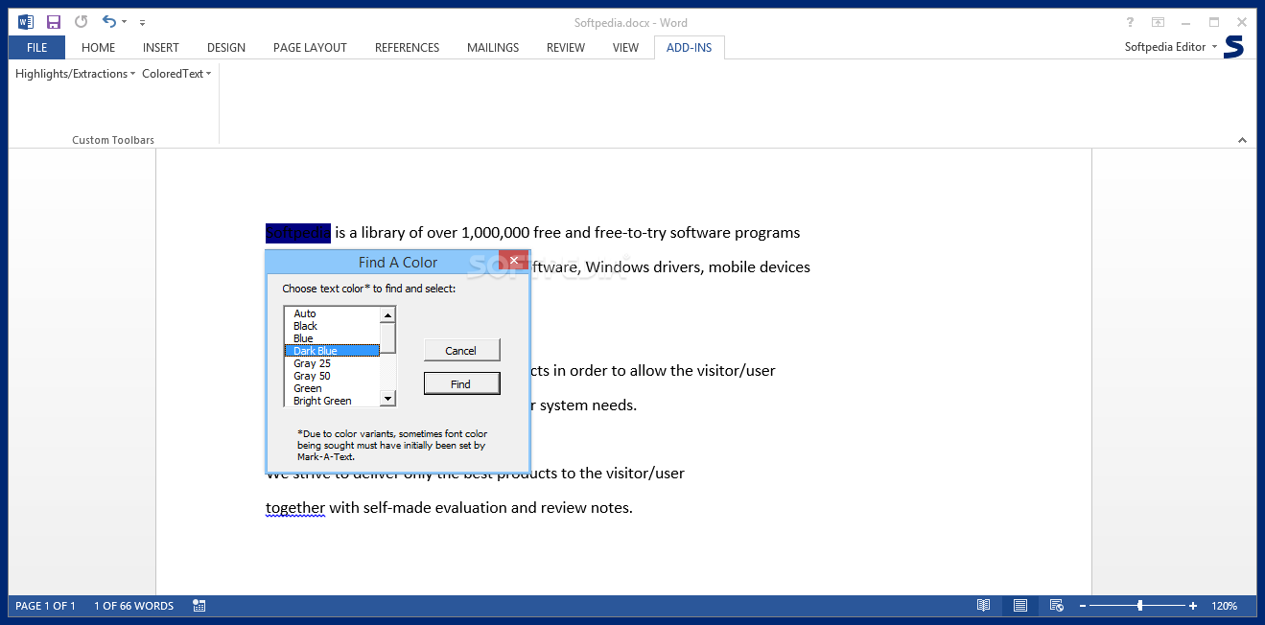Switch to the REVIEW tab
The image size is (1265, 625).
point(566,47)
